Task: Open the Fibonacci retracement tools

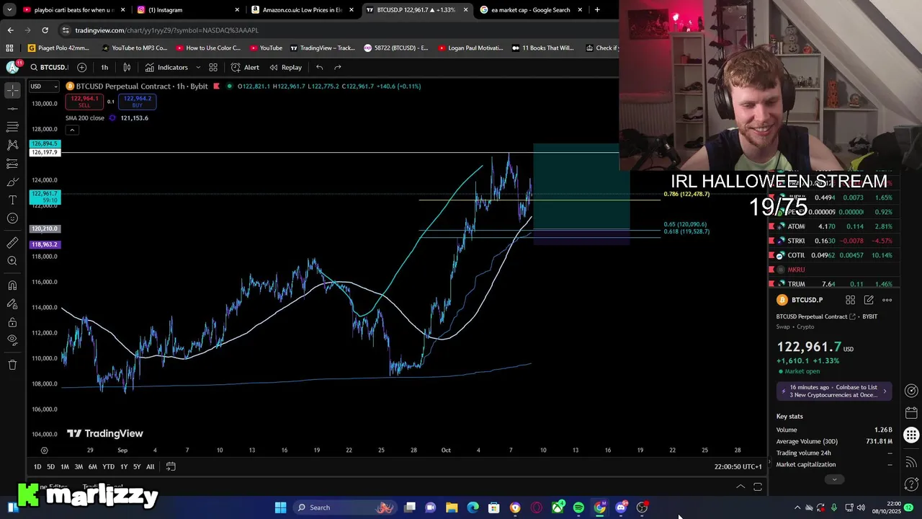Action: (12, 127)
